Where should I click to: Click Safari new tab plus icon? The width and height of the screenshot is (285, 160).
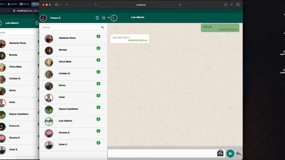pos(232,5)
